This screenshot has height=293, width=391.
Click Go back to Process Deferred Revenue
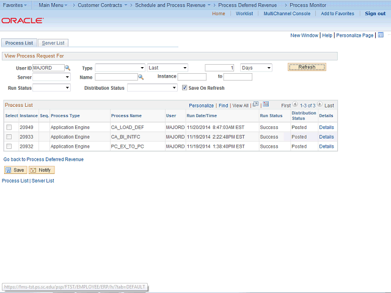coord(43,159)
